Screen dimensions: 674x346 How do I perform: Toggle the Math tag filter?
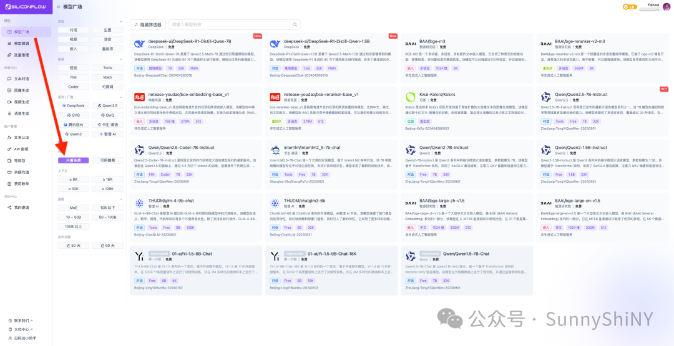pos(107,77)
